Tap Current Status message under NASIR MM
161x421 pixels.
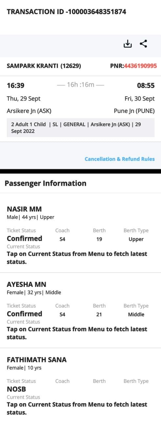pyautogui.click(x=77, y=258)
